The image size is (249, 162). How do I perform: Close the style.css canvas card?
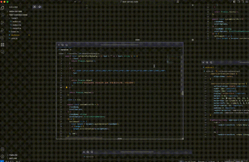point(203,62)
